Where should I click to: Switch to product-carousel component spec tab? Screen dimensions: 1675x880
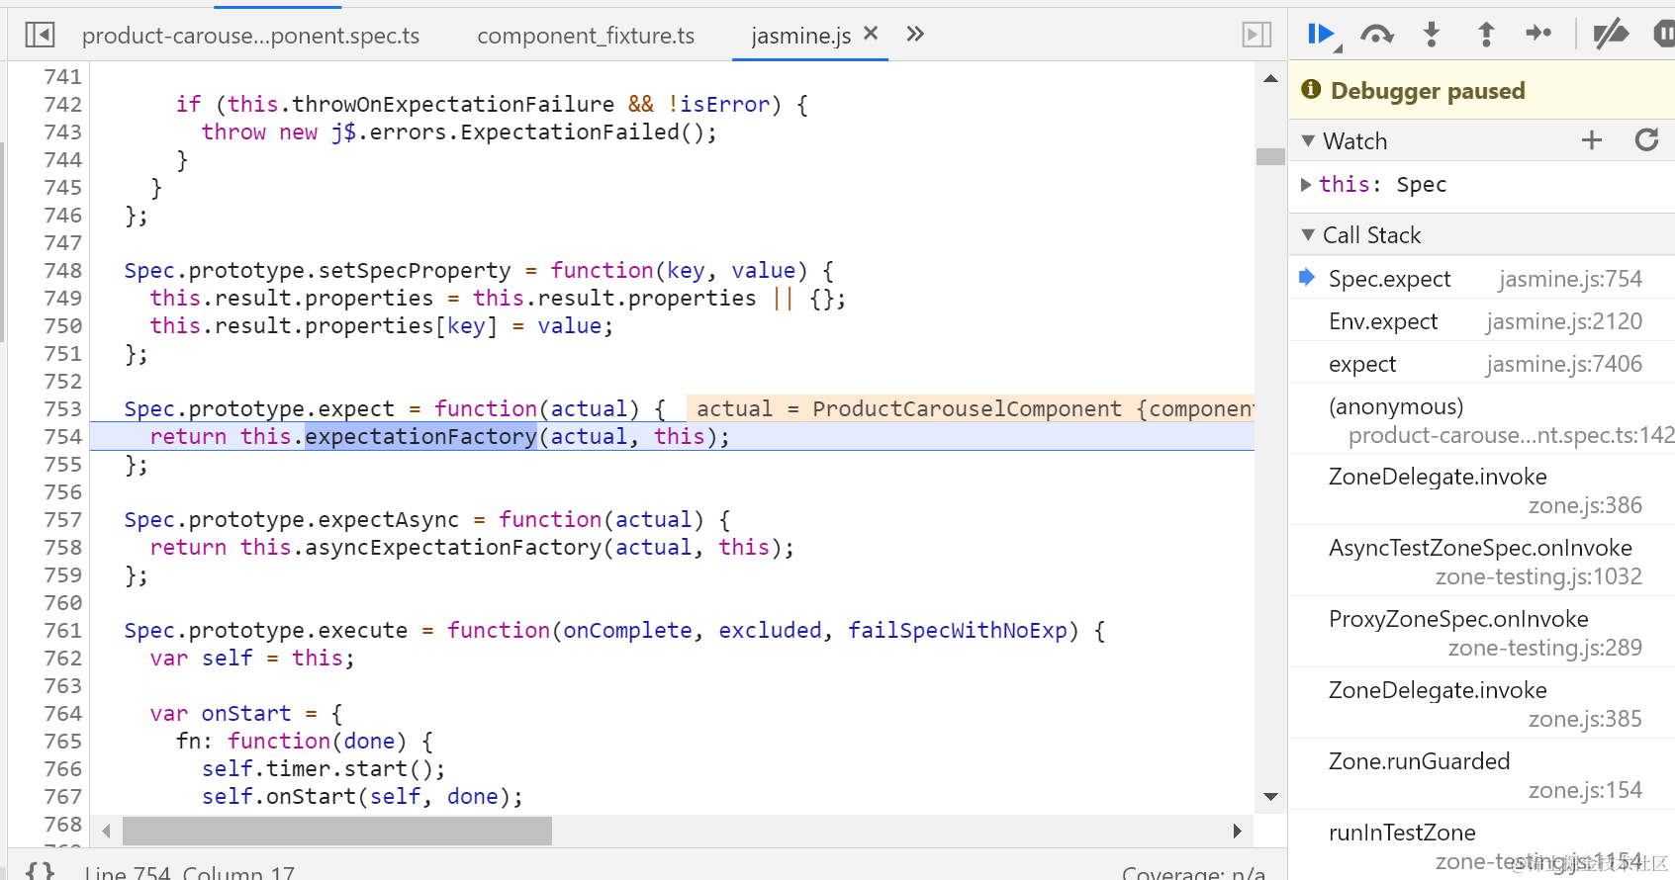coord(251,36)
